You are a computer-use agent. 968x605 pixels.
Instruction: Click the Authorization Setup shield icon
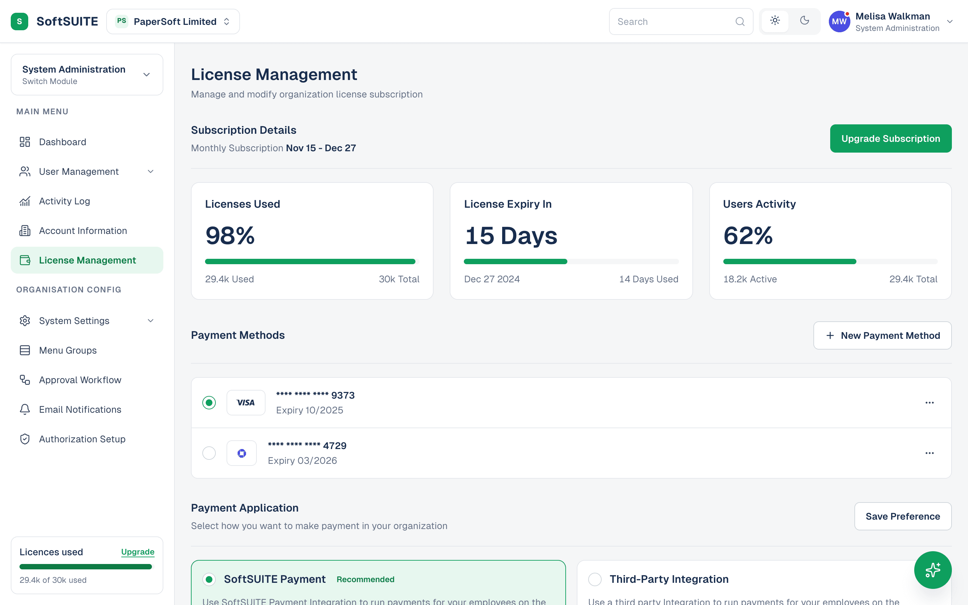(25, 439)
